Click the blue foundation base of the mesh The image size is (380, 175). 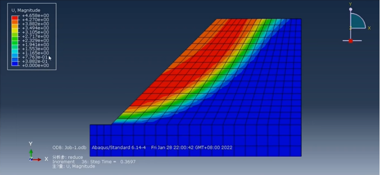coord(196,140)
